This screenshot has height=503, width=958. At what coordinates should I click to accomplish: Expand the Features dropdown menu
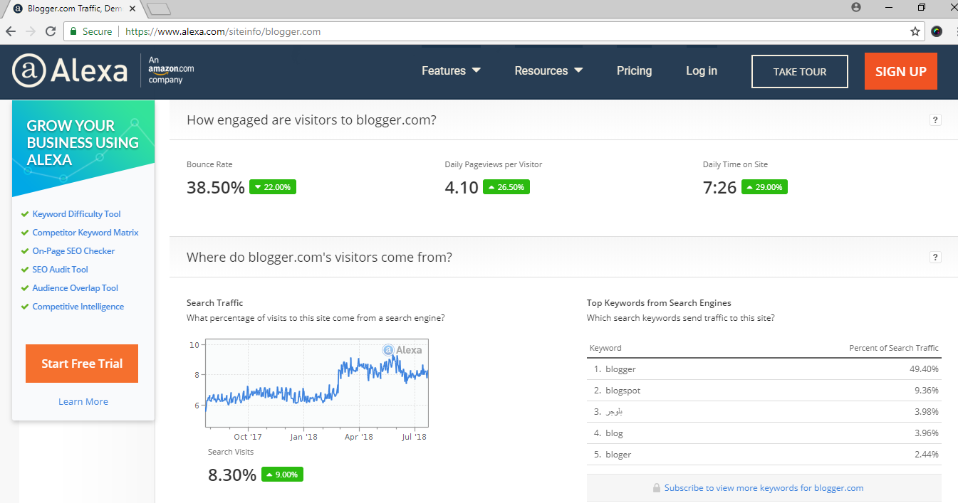(451, 71)
